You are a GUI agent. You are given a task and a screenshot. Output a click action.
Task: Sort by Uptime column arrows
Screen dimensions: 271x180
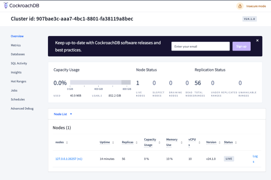click(x=113, y=142)
